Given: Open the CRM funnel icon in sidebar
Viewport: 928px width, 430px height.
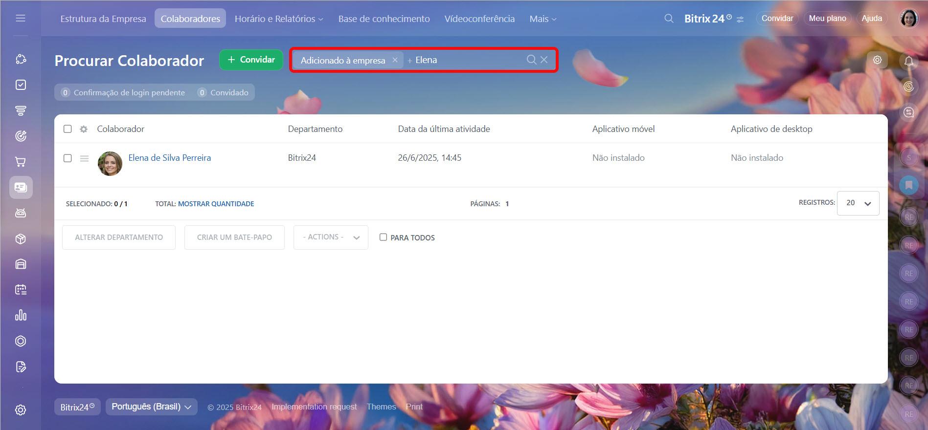Looking at the screenshot, I should [21, 110].
